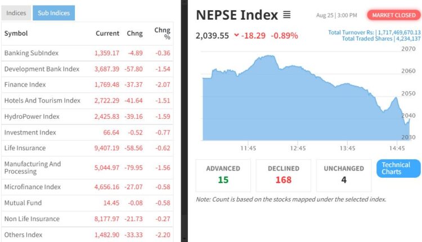Viewport: 422px width, 242px height.
Task: Open the Technical Charts button
Action: click(x=398, y=168)
